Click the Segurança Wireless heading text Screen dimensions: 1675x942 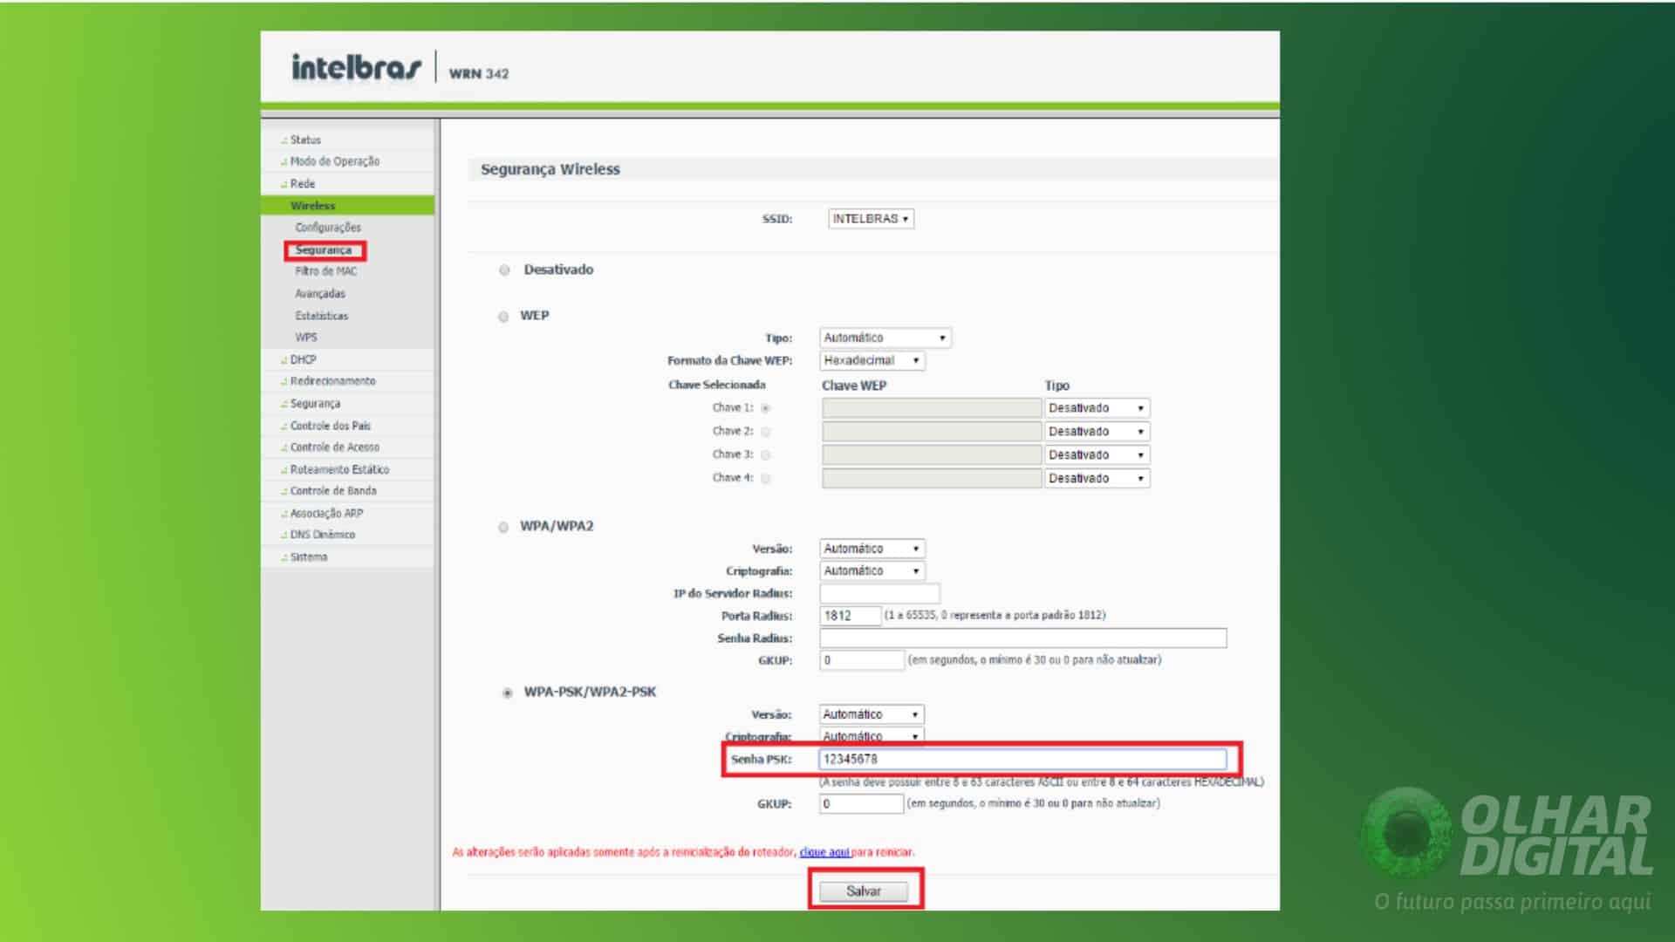(550, 169)
